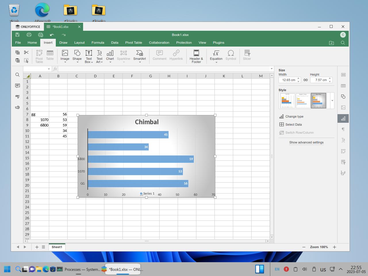Open the Comments sidebar panel
The height and width of the screenshot is (276, 368).
18,86
